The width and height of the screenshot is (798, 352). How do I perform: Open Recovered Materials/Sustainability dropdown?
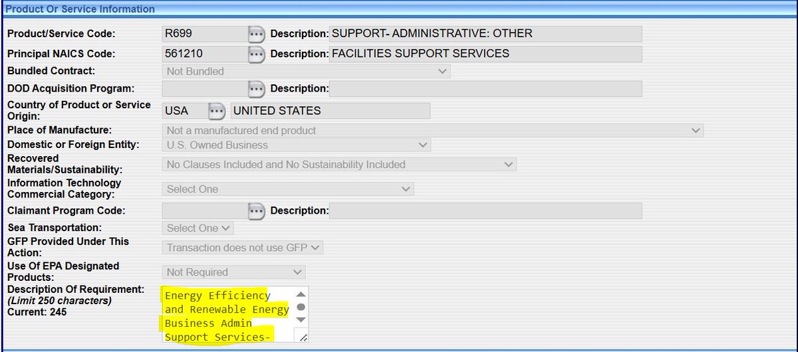click(x=339, y=164)
